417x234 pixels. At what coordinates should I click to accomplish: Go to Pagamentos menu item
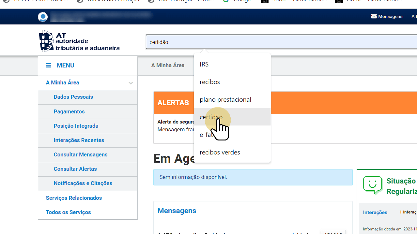69,111
